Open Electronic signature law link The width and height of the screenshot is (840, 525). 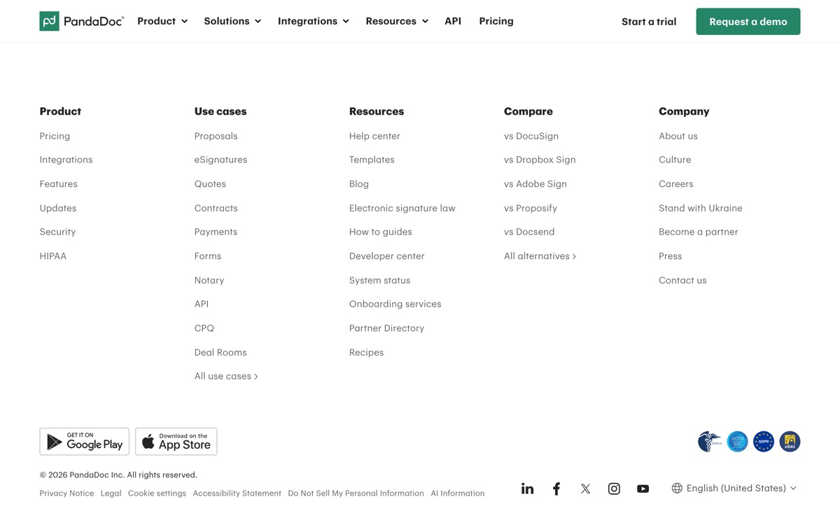(x=402, y=208)
